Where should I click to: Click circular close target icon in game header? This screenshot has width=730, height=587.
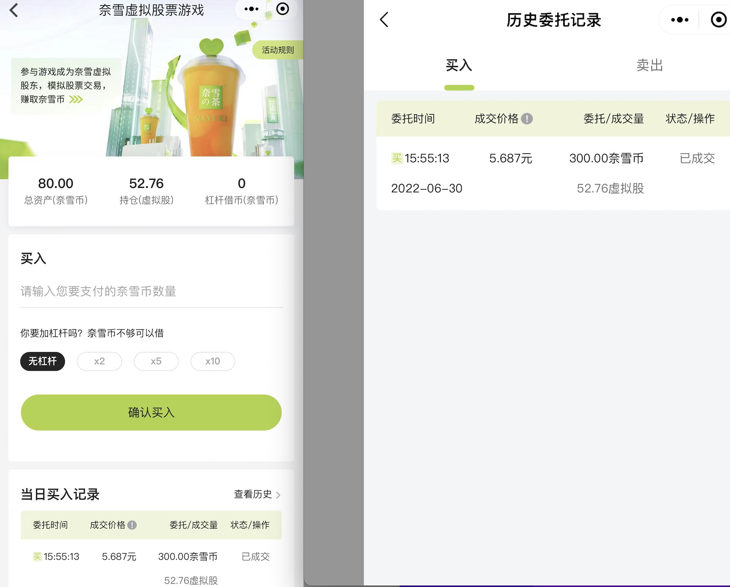click(282, 9)
